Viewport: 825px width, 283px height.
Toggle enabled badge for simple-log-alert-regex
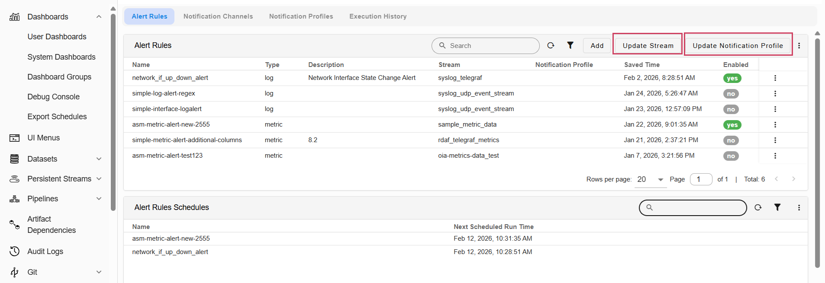click(x=731, y=94)
